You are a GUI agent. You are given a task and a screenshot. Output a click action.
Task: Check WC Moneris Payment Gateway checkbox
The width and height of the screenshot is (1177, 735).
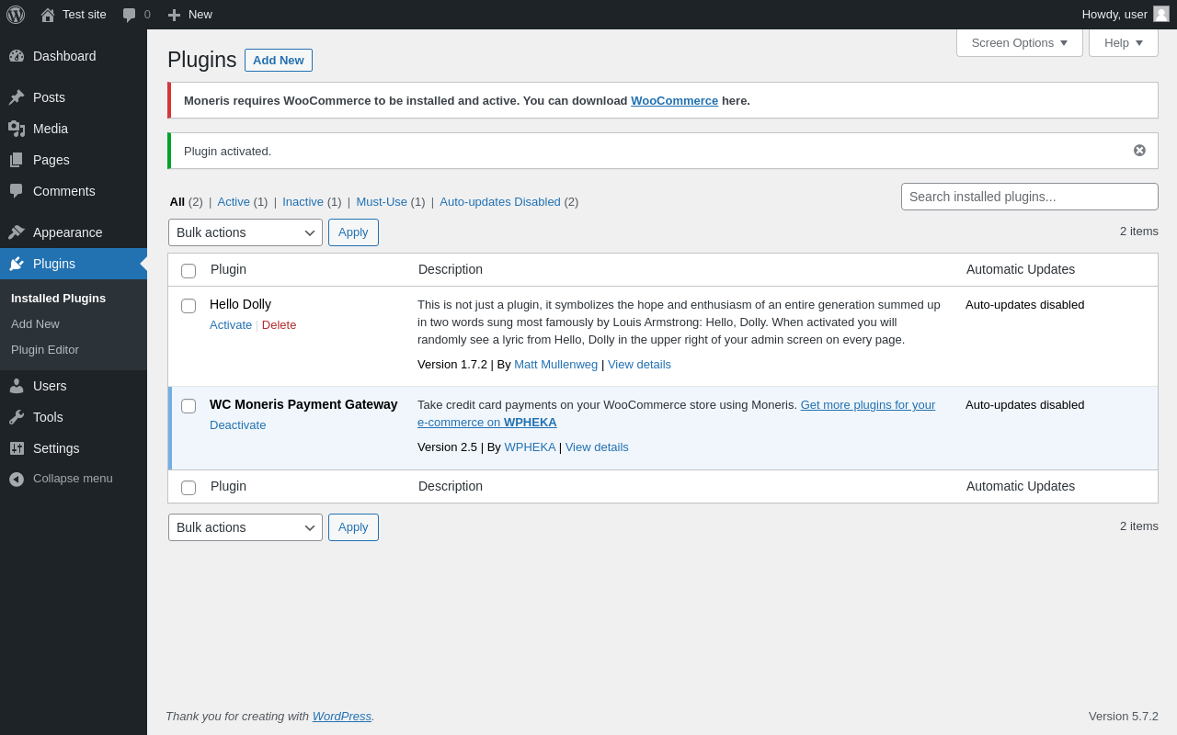click(189, 406)
